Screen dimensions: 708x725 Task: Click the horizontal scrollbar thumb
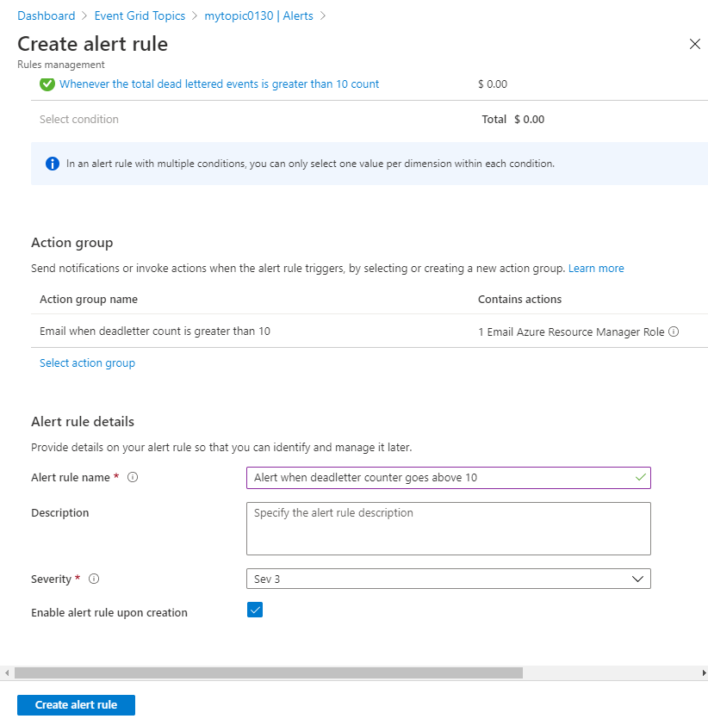coord(268,672)
